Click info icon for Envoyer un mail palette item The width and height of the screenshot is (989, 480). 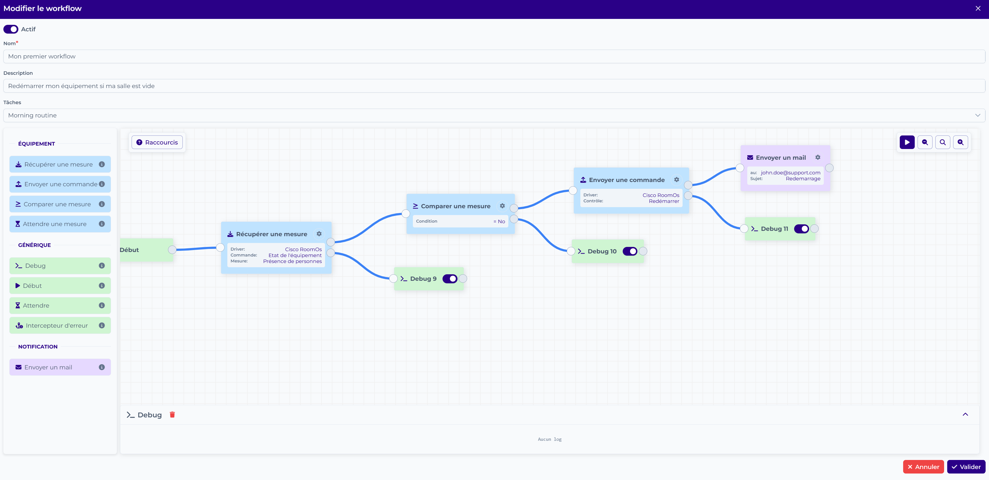pyautogui.click(x=102, y=367)
